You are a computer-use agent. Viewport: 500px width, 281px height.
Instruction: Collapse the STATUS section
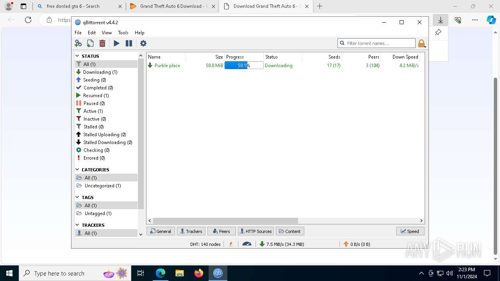[77, 56]
